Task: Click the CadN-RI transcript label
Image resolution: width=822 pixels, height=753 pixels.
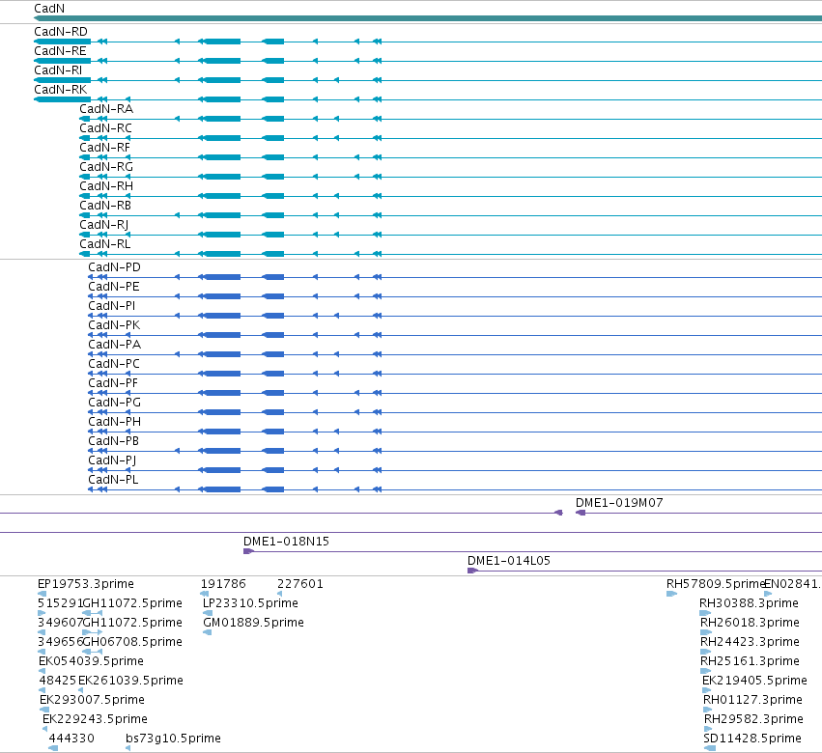Action: 58,70
